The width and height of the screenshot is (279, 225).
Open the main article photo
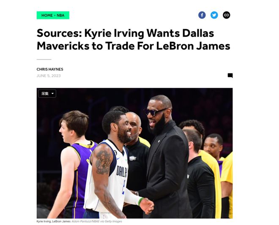click(x=134, y=153)
